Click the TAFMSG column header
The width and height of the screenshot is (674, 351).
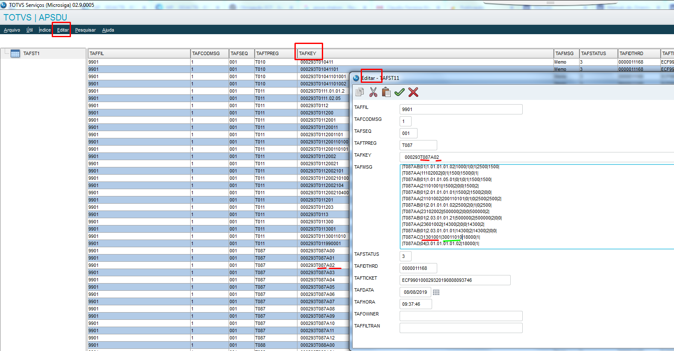pyautogui.click(x=566, y=53)
